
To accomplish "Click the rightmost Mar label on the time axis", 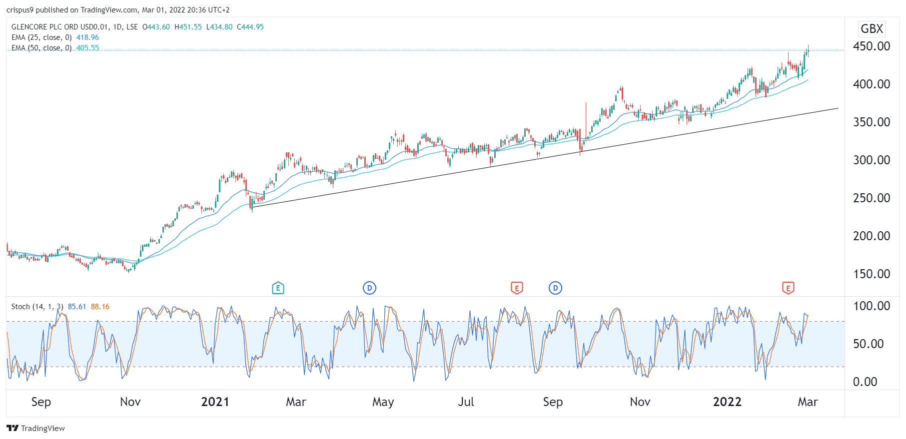I will tap(808, 402).
